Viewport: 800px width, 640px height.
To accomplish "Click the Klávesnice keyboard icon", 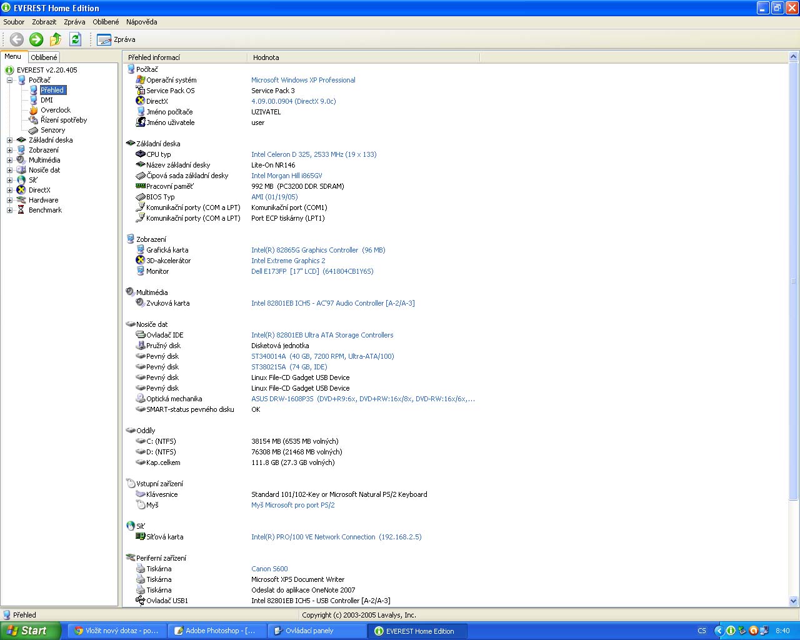I will tap(141, 494).
